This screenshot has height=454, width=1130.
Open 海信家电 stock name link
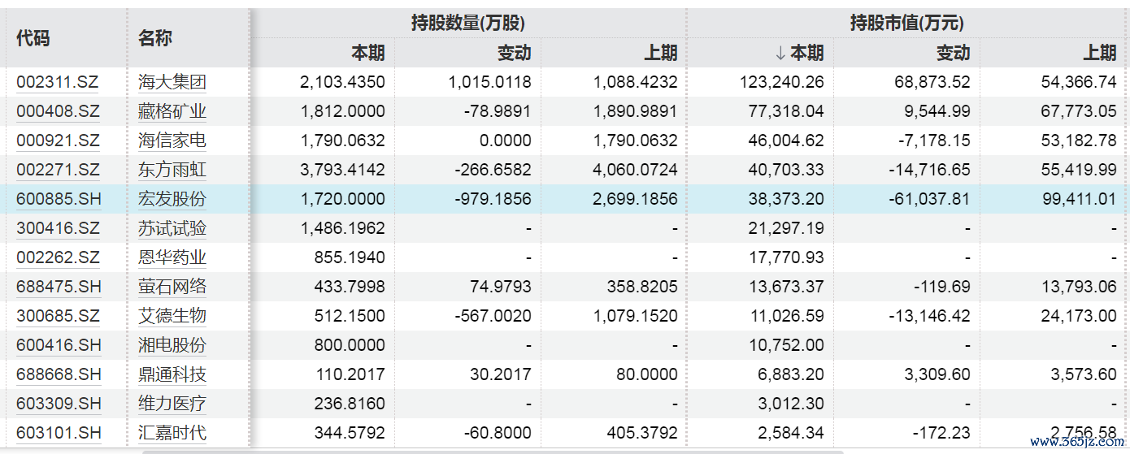172,141
